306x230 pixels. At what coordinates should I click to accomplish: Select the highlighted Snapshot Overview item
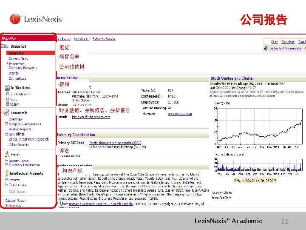31,53
